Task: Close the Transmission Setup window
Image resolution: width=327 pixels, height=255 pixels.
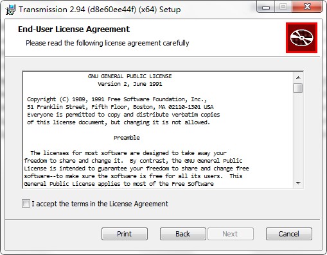Action: pos(307,7)
